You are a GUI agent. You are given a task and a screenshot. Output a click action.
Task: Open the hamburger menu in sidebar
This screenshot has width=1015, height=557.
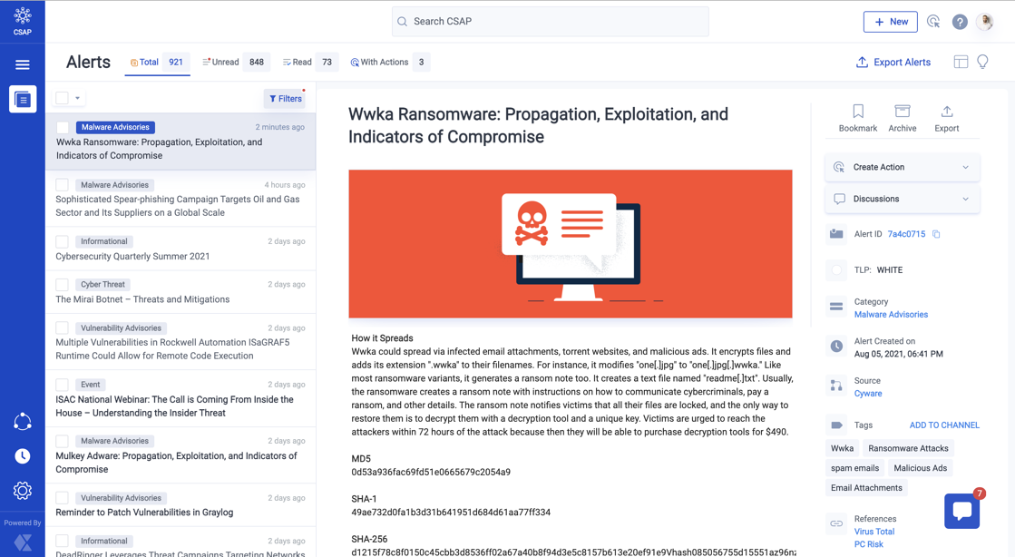(x=23, y=64)
